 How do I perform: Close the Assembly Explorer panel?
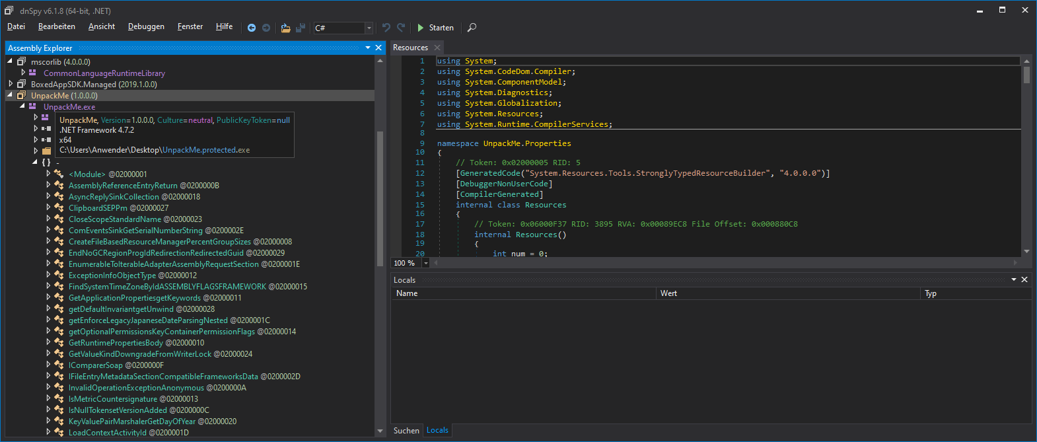[378, 48]
